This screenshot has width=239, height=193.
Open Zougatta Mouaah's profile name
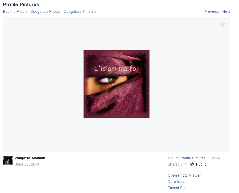(x=30, y=158)
